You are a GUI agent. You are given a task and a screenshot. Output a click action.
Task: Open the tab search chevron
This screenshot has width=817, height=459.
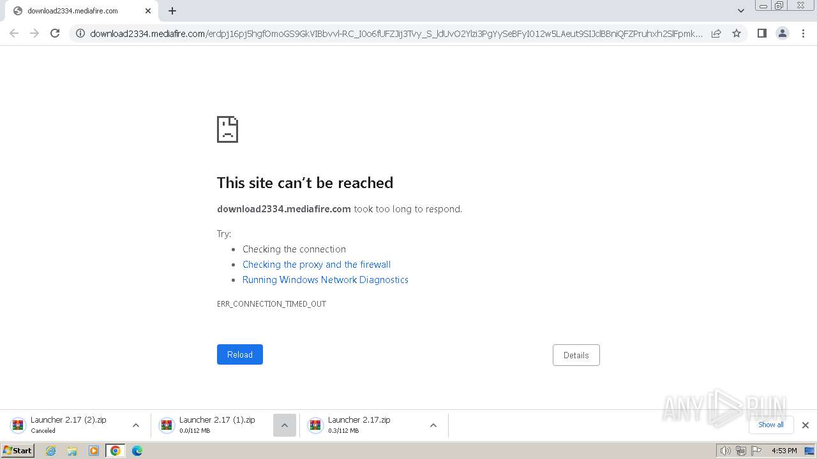tap(741, 11)
